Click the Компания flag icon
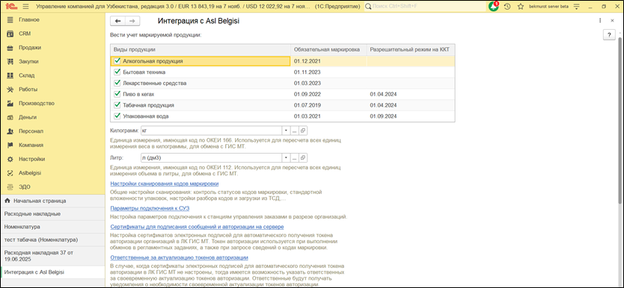Viewport: 624px width, 288px height. point(10,145)
